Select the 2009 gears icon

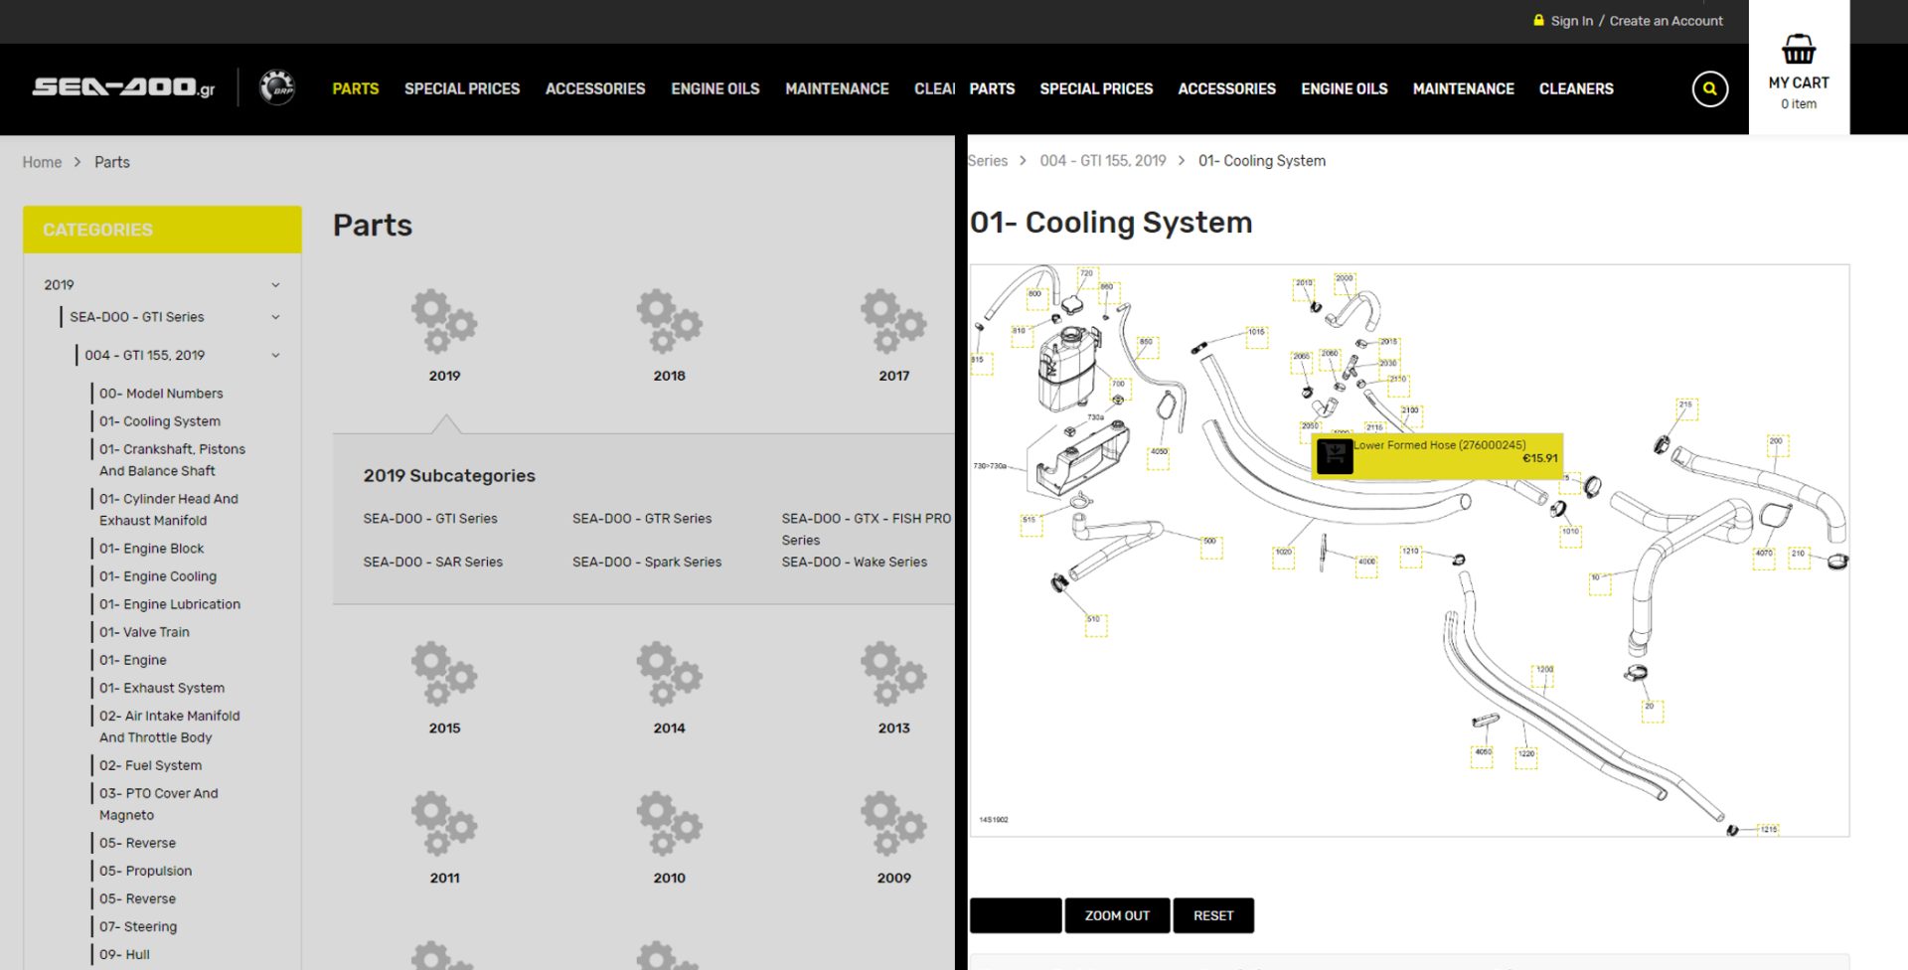point(893,823)
